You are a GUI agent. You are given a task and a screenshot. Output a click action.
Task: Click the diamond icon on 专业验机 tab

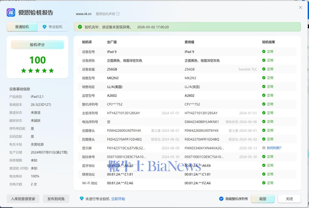pyautogui.click(x=44, y=27)
